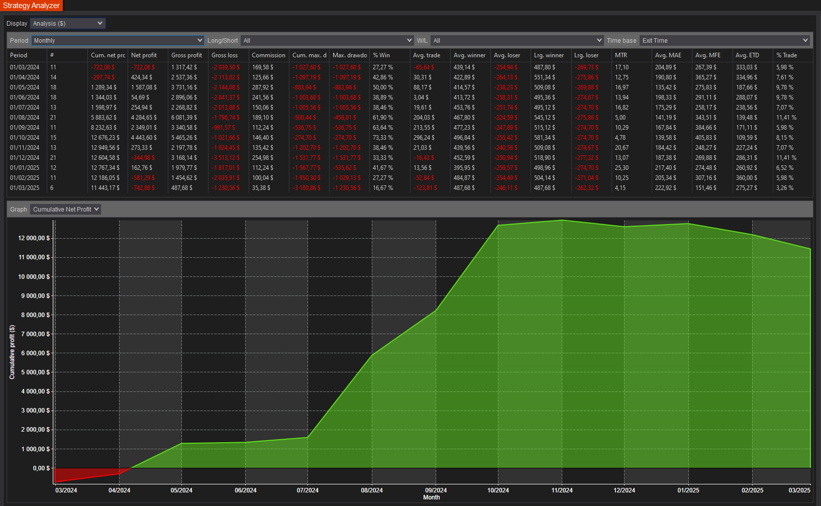Sort by the # trades column header
The width and height of the screenshot is (821, 506).
[67, 55]
